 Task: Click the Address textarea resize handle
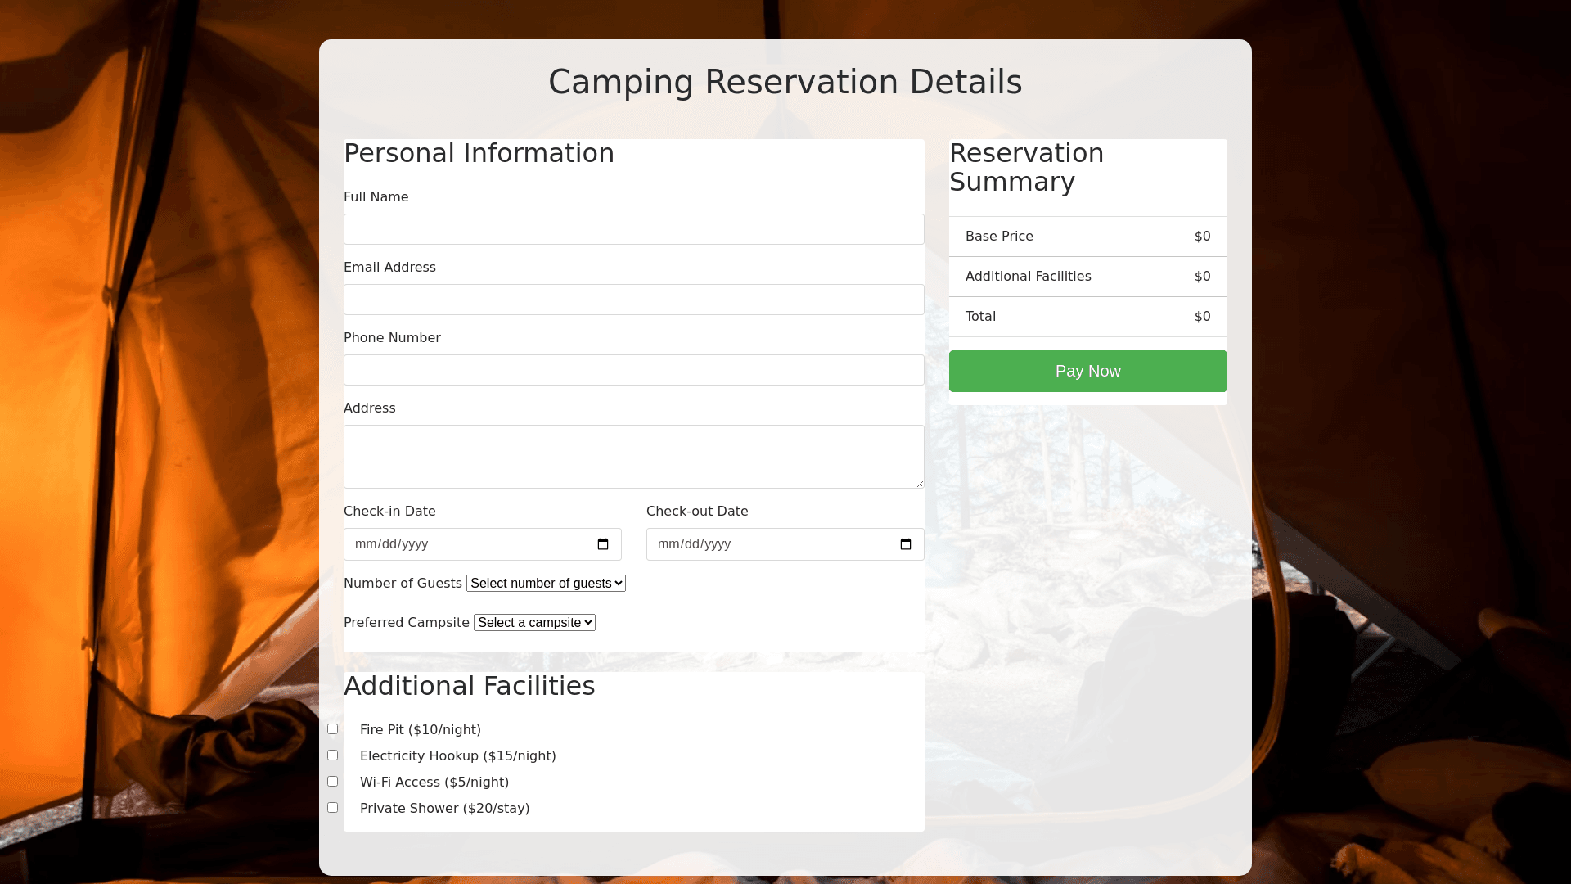coord(920,484)
